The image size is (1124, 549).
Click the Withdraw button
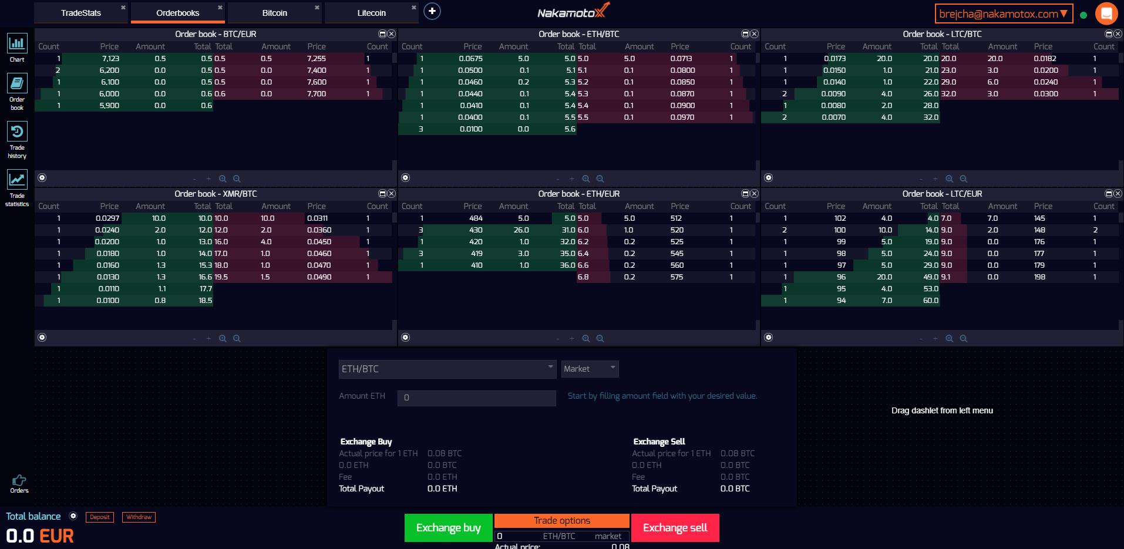[139, 517]
